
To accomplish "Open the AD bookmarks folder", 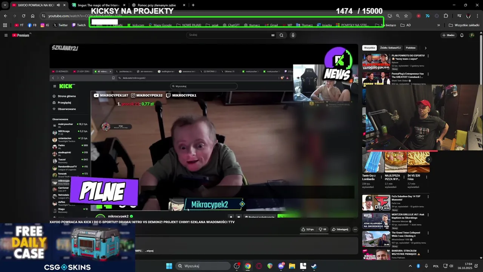I will pyautogui.click(x=406, y=25).
